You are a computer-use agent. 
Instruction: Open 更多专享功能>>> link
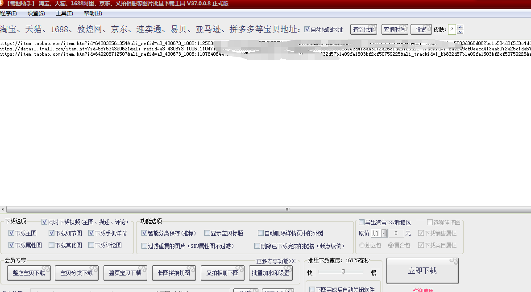(x=276, y=261)
